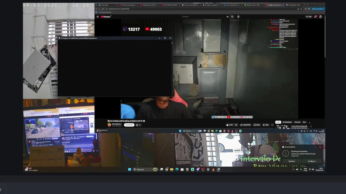The width and height of the screenshot is (346, 194).
Task: Select the De IShowSpeed filter chip
Action: 287,122
